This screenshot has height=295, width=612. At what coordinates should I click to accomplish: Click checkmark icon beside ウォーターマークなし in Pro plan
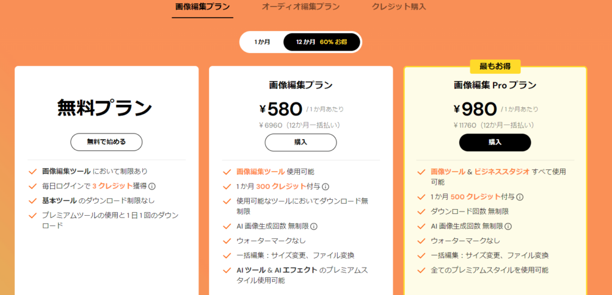tap(421, 241)
